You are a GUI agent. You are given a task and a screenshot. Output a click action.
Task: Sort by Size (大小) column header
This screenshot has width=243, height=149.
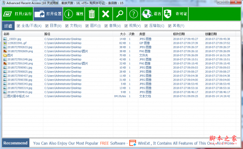pyautogui.click(x=120, y=34)
